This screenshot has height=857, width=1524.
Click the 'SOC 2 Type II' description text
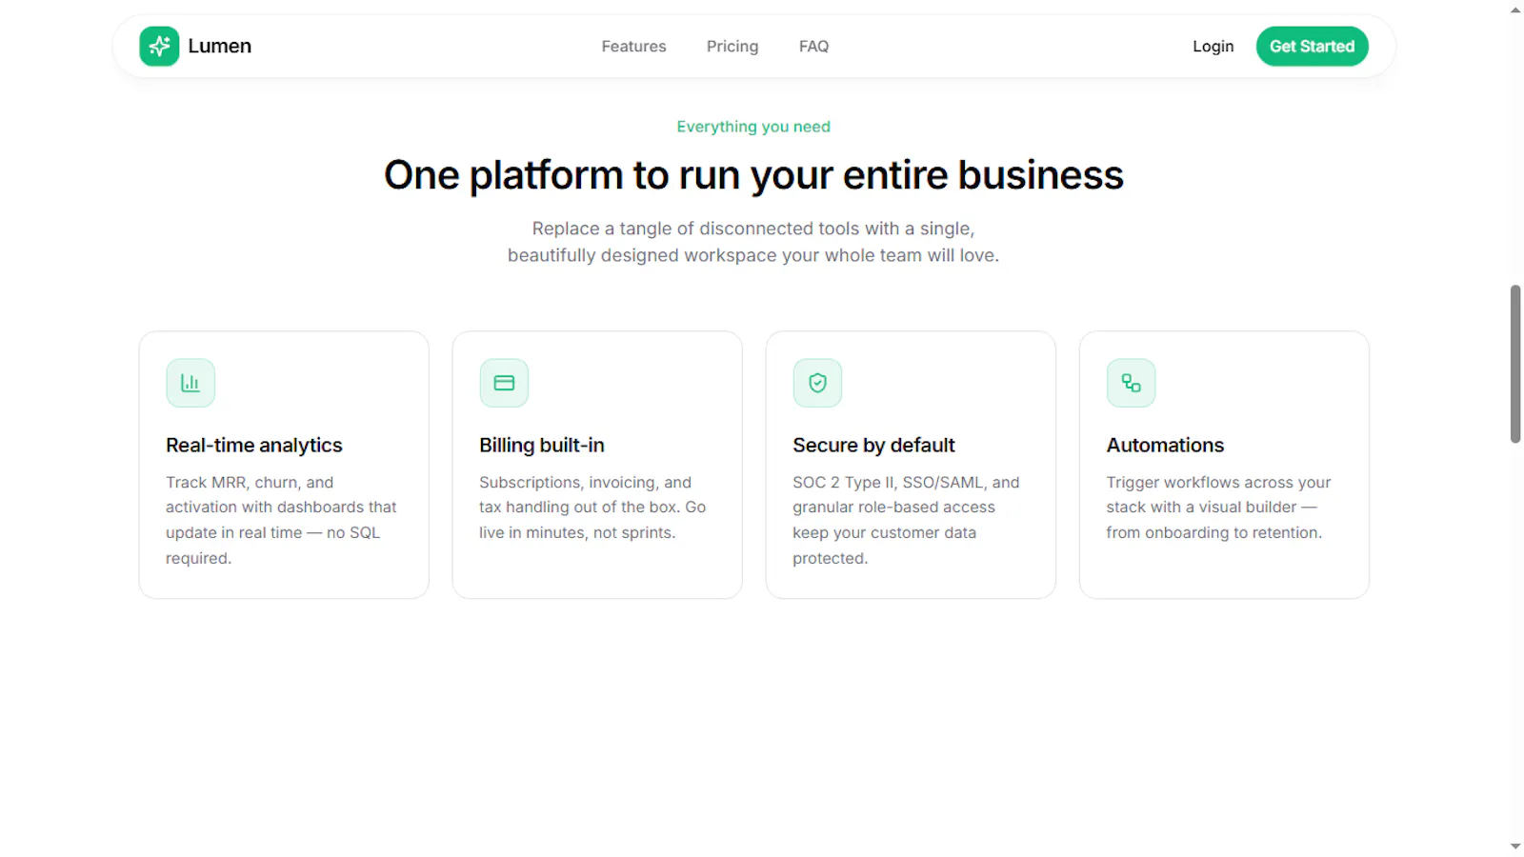coord(906,520)
